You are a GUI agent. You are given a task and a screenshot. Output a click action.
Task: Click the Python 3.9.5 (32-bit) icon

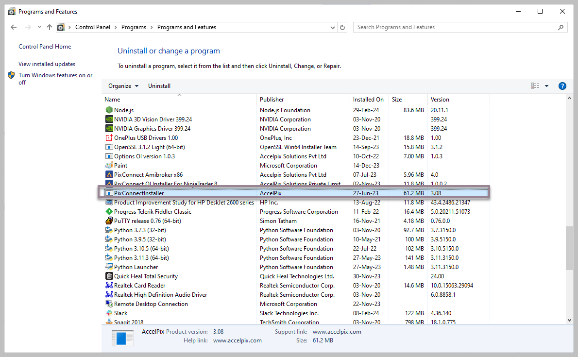click(109, 239)
